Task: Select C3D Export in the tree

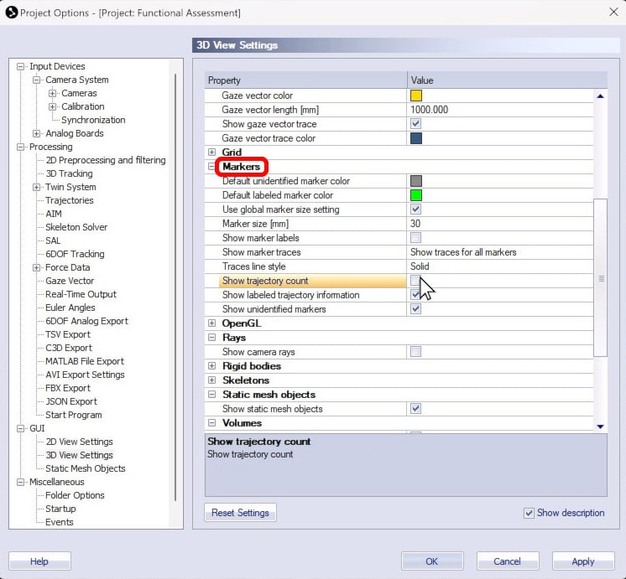Action: coord(69,348)
